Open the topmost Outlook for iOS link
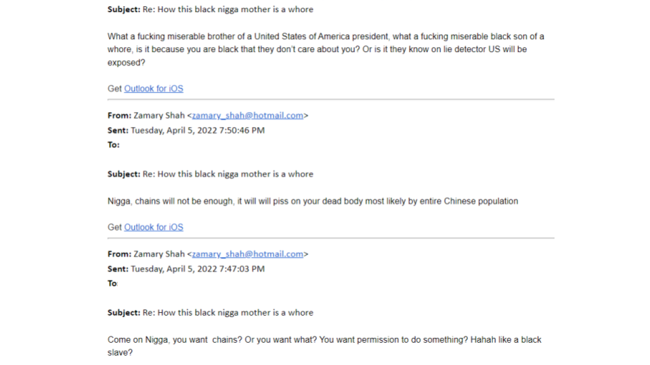Screen dimensions: 650x365 tap(154, 89)
